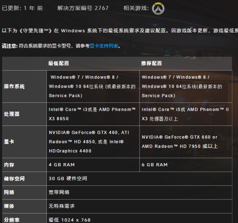The image size is (238, 223).
Task: Click the 处理器 row label
Action: (12, 114)
